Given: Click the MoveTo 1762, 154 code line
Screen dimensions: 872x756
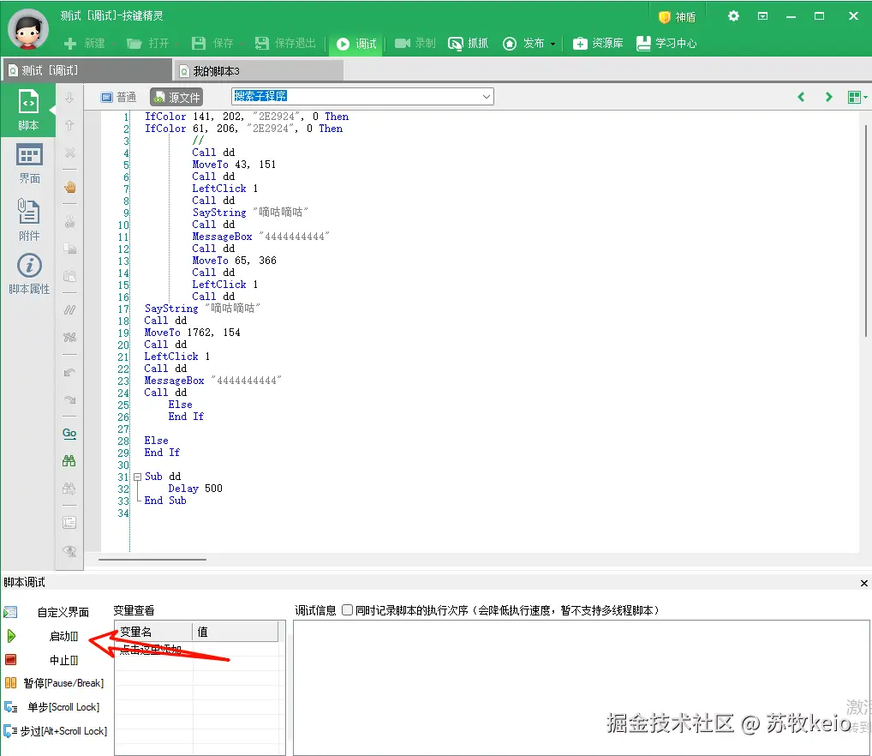Looking at the screenshot, I should [193, 333].
